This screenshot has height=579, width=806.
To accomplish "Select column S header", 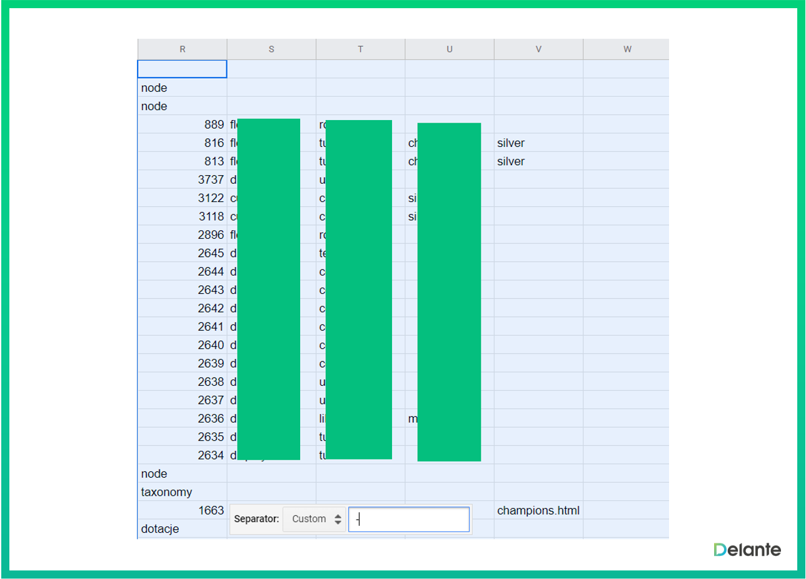I will (x=271, y=49).
